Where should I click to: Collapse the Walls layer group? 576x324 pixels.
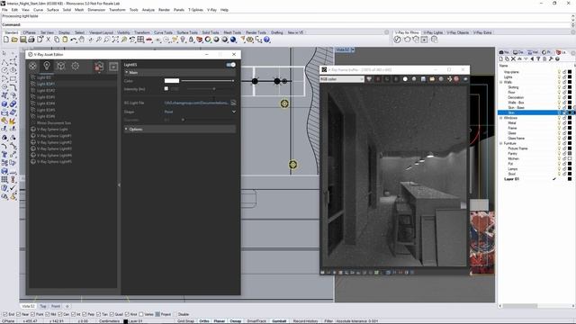click(501, 82)
